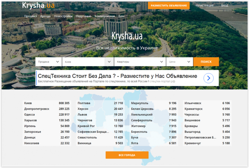Image resolution: width=249 pixels, height=168 pixels.
Task: Open listings for Запорожье
Action: (x=32, y=132)
